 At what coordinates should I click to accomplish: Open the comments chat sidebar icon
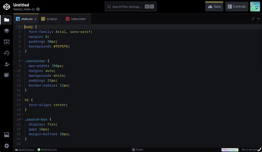7,75
